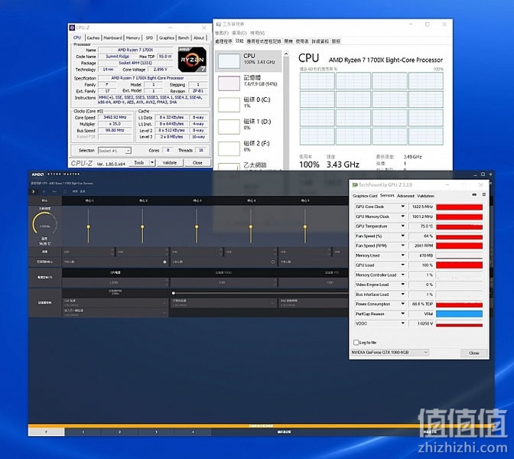Click the GPU Load red sensor graph

click(x=459, y=265)
